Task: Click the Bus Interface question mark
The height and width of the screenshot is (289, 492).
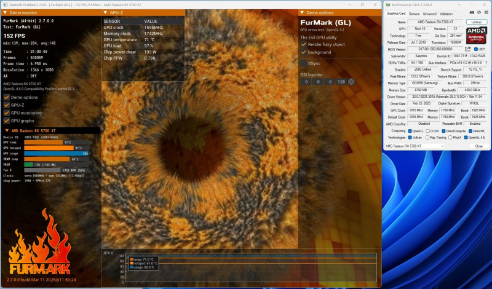Action: [x=486, y=63]
